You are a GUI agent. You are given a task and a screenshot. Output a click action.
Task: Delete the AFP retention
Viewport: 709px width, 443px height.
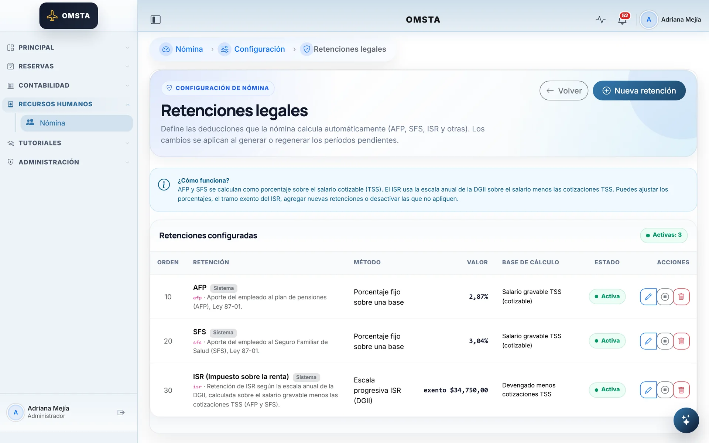tap(681, 297)
